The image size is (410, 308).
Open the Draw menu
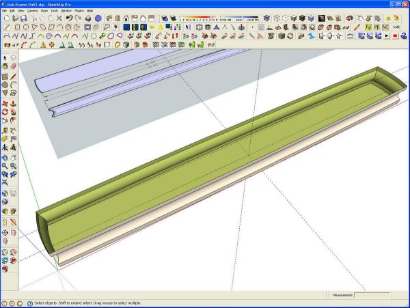tap(44, 11)
